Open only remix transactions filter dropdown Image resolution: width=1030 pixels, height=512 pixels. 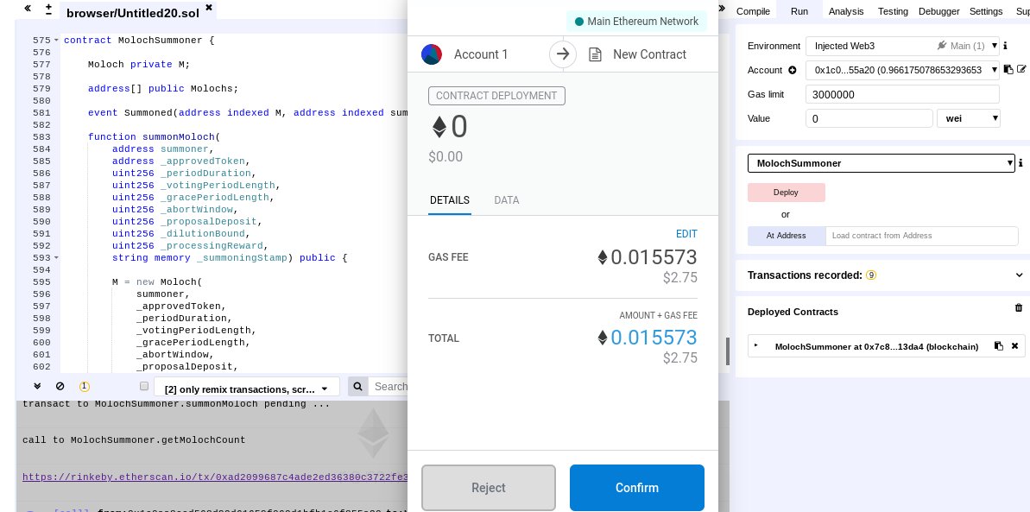click(x=246, y=389)
